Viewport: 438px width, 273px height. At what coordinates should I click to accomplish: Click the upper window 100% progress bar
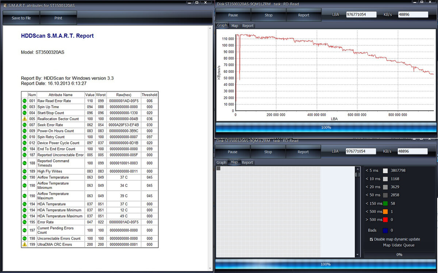tap(326, 127)
